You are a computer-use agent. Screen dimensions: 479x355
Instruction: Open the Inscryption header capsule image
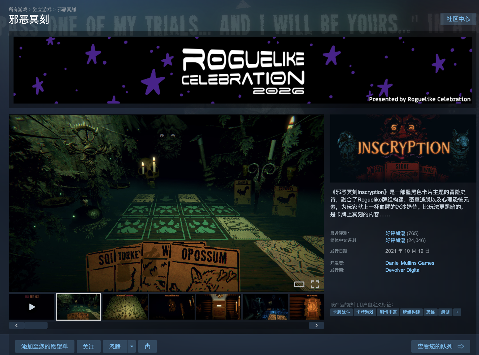[403, 149]
